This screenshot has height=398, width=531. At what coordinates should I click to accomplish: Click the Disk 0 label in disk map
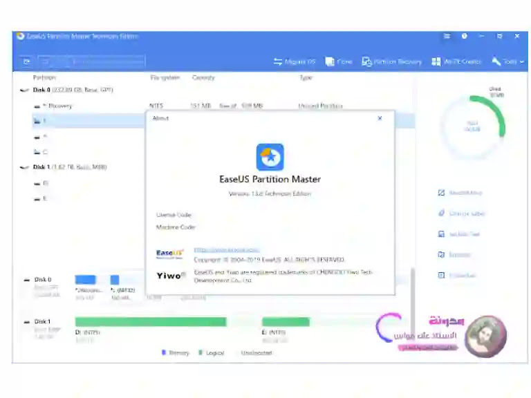[x=43, y=280]
